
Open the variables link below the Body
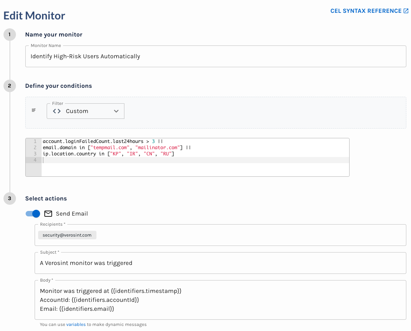click(76, 324)
